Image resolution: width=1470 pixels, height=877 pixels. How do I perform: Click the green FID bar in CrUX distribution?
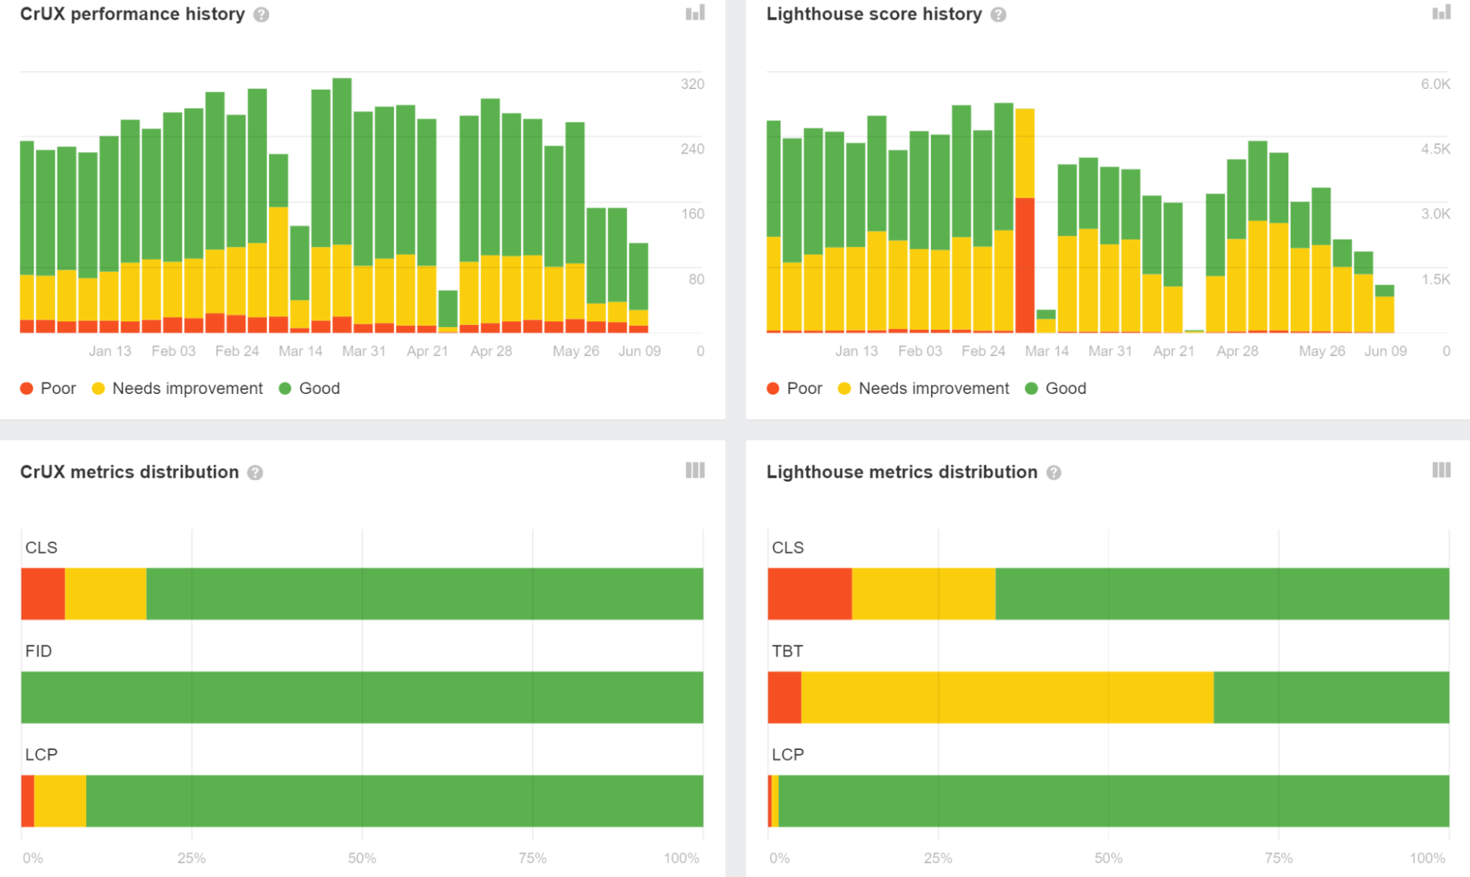tap(360, 695)
